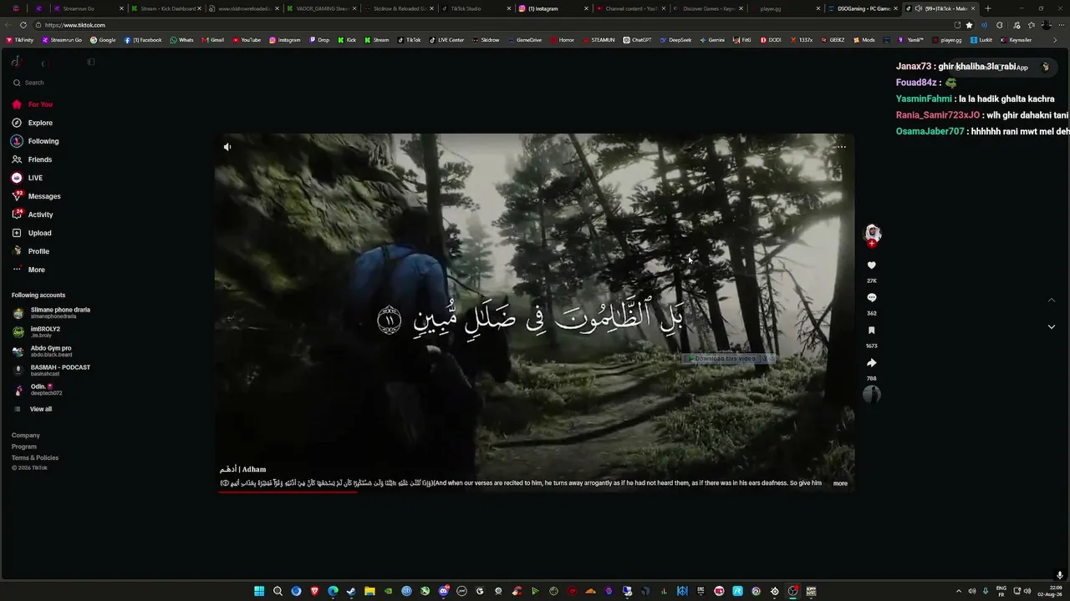1070x601 pixels.
Task: Open the ChatGPT bookmark
Action: tap(637, 40)
